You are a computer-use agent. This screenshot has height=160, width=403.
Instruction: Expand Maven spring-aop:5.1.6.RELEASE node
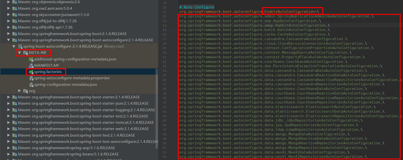(9, 148)
